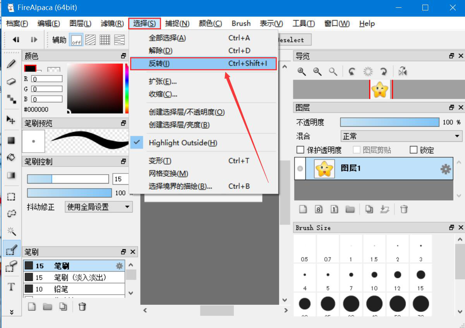This screenshot has width=465, height=328.
Task: Click the redo right arrow button
Action: [x=34, y=39]
